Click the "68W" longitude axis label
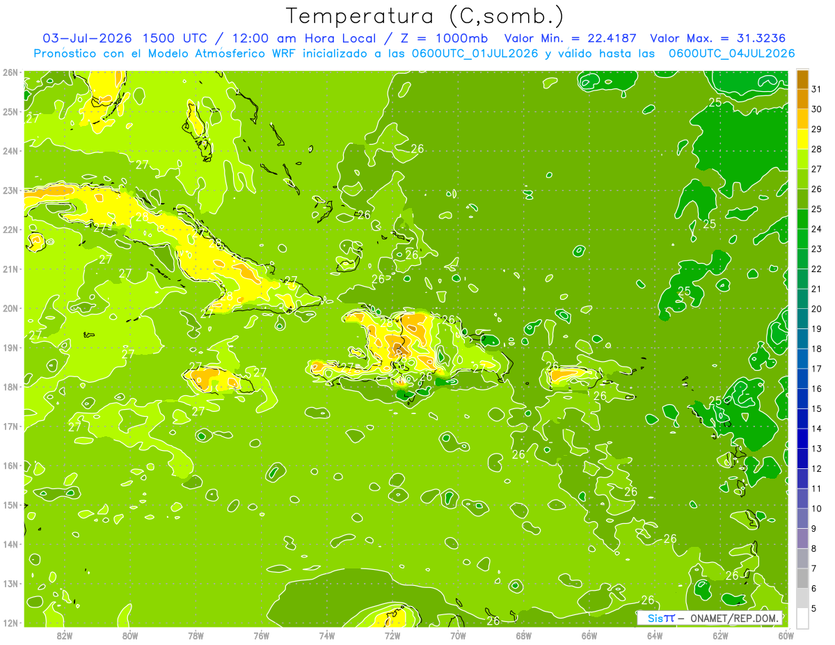Screen dimensions: 835x645 pos(523,635)
